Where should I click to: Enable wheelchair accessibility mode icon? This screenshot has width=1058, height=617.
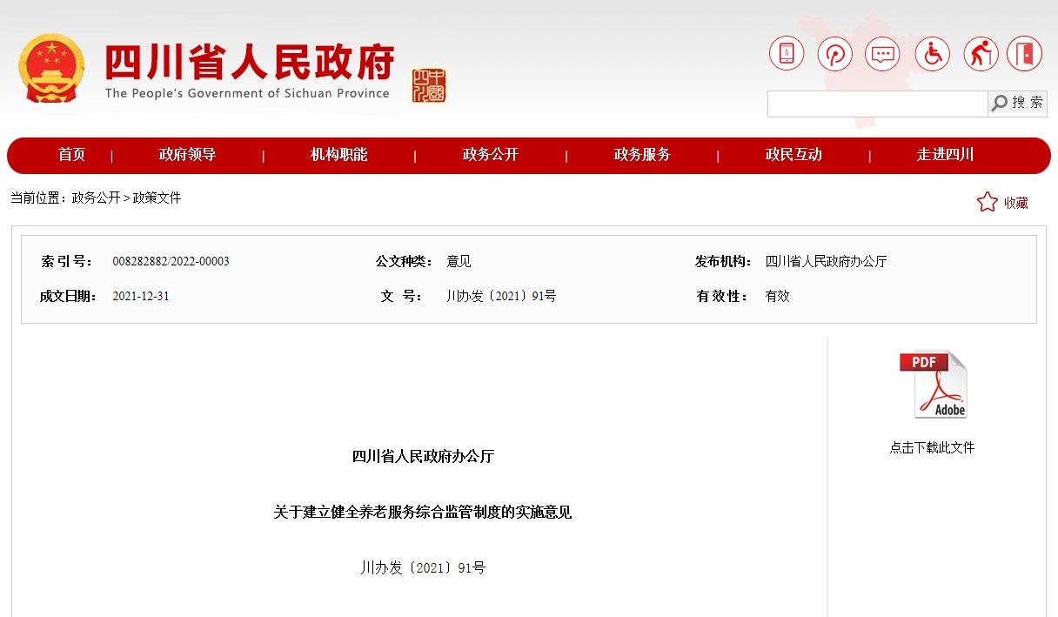click(x=933, y=54)
